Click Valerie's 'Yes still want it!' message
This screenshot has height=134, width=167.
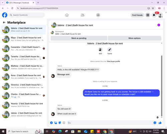tap(64, 109)
